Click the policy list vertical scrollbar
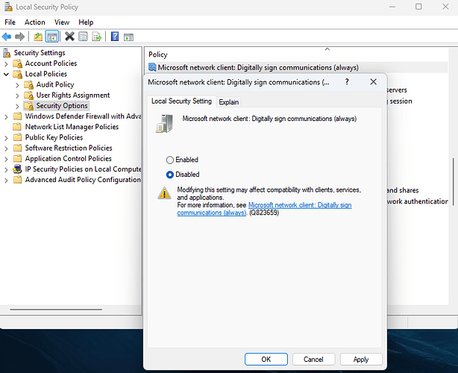The width and height of the screenshot is (458, 373). pos(454,182)
